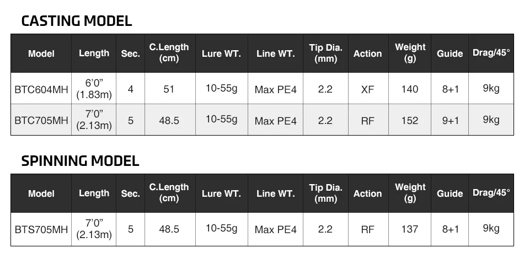Click Action header in Spinning table
The width and height of the screenshot is (524, 264).
click(367, 193)
